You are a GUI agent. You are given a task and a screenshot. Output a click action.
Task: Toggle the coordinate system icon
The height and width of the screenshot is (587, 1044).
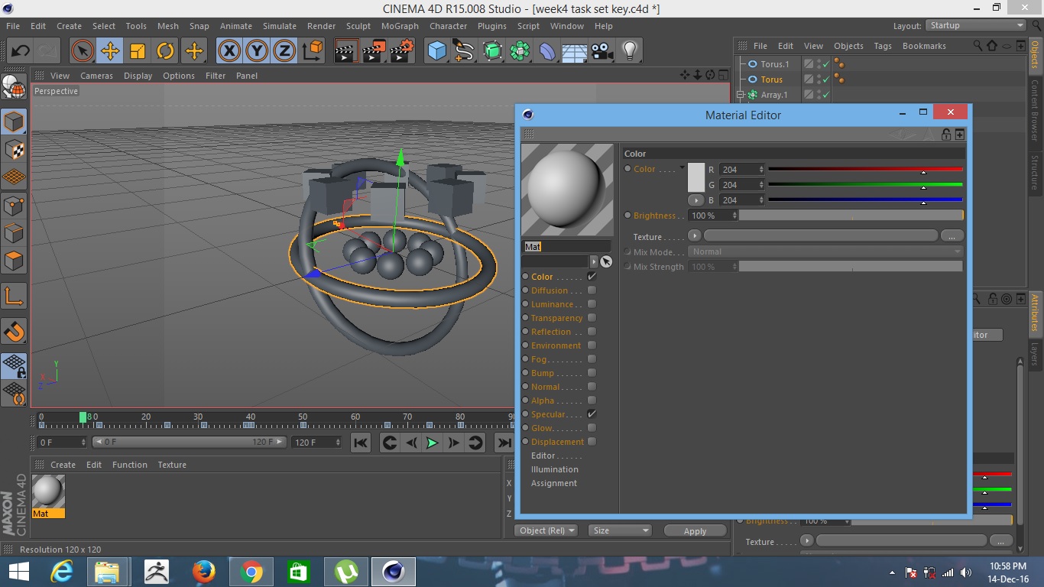click(x=313, y=51)
